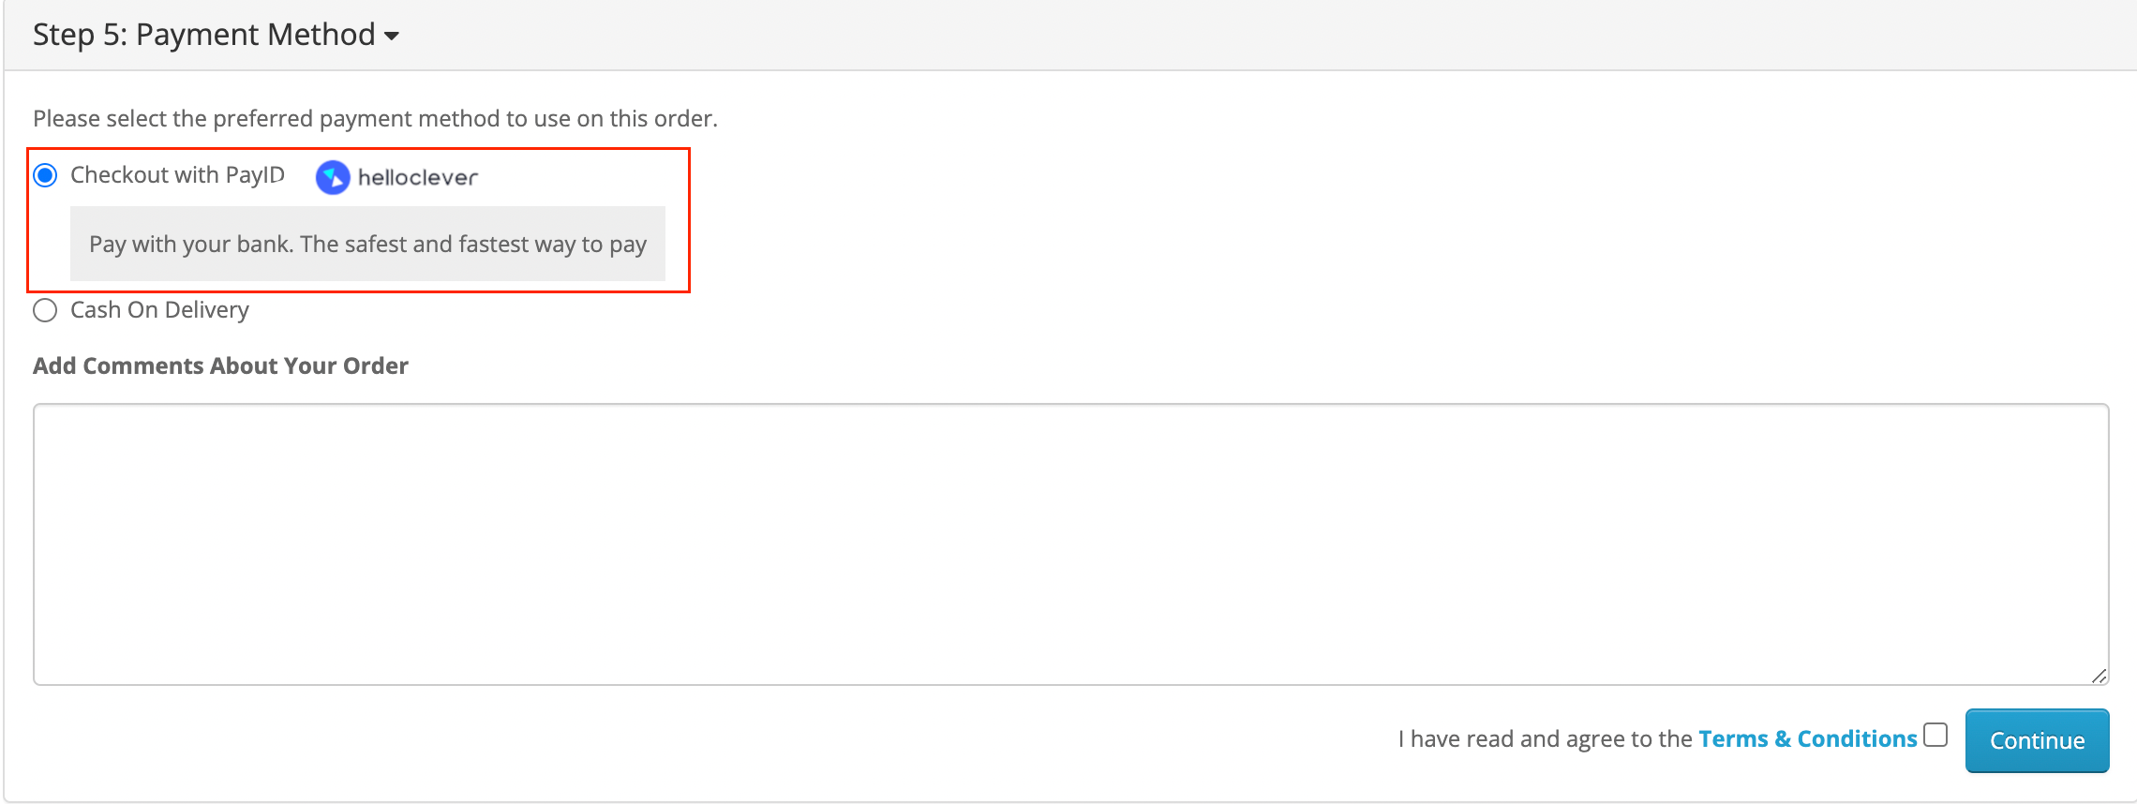2137x804 pixels.
Task: Choose the Cash On Delivery radio button
Action: (x=45, y=310)
